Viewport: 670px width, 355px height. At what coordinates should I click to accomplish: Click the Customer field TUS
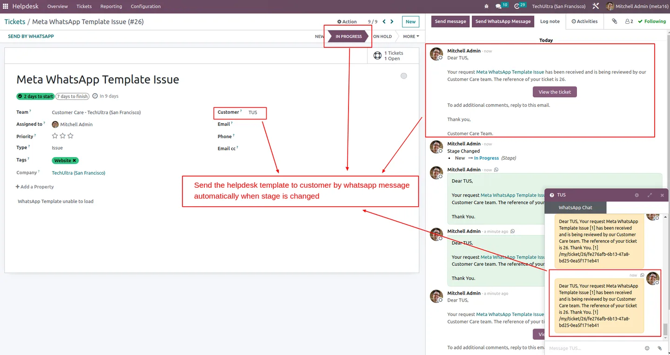click(x=253, y=112)
